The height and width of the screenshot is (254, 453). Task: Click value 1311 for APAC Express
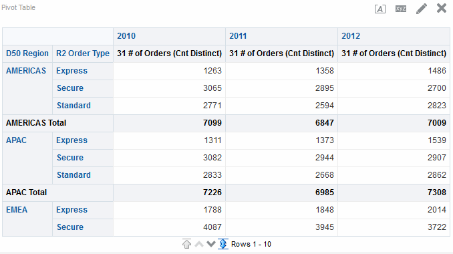pyautogui.click(x=212, y=140)
